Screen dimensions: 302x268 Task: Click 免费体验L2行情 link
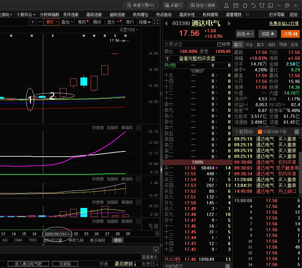pyautogui.click(x=284, y=24)
